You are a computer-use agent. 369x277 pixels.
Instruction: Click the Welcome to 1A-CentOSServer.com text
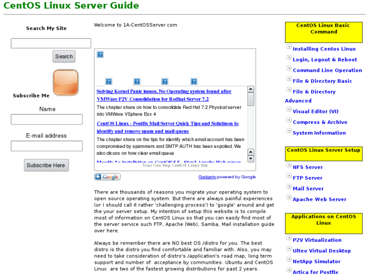point(136,25)
